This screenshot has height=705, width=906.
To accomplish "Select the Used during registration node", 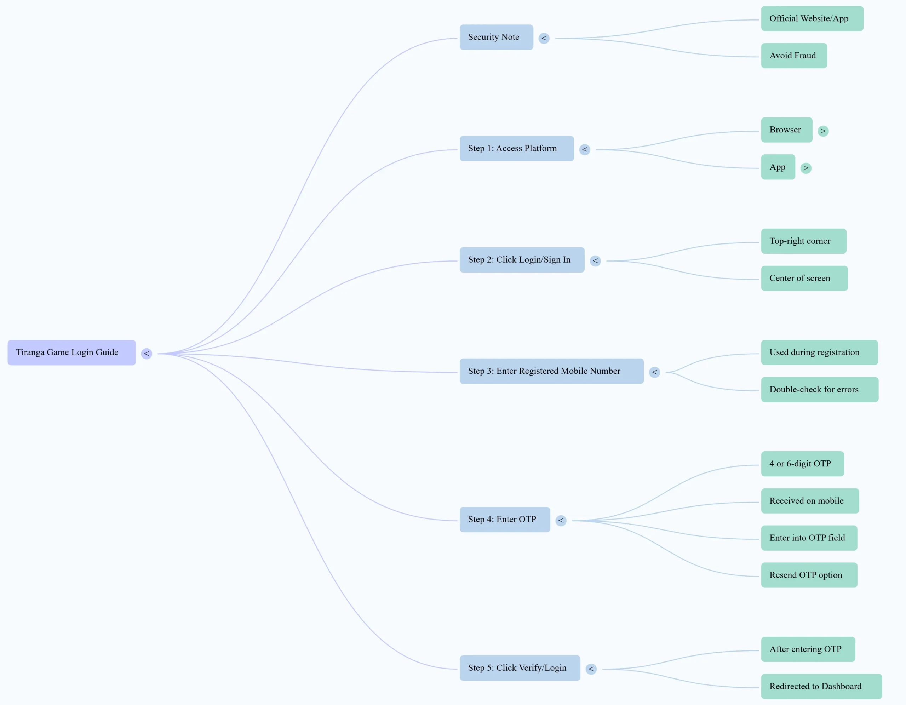I will click(x=819, y=353).
